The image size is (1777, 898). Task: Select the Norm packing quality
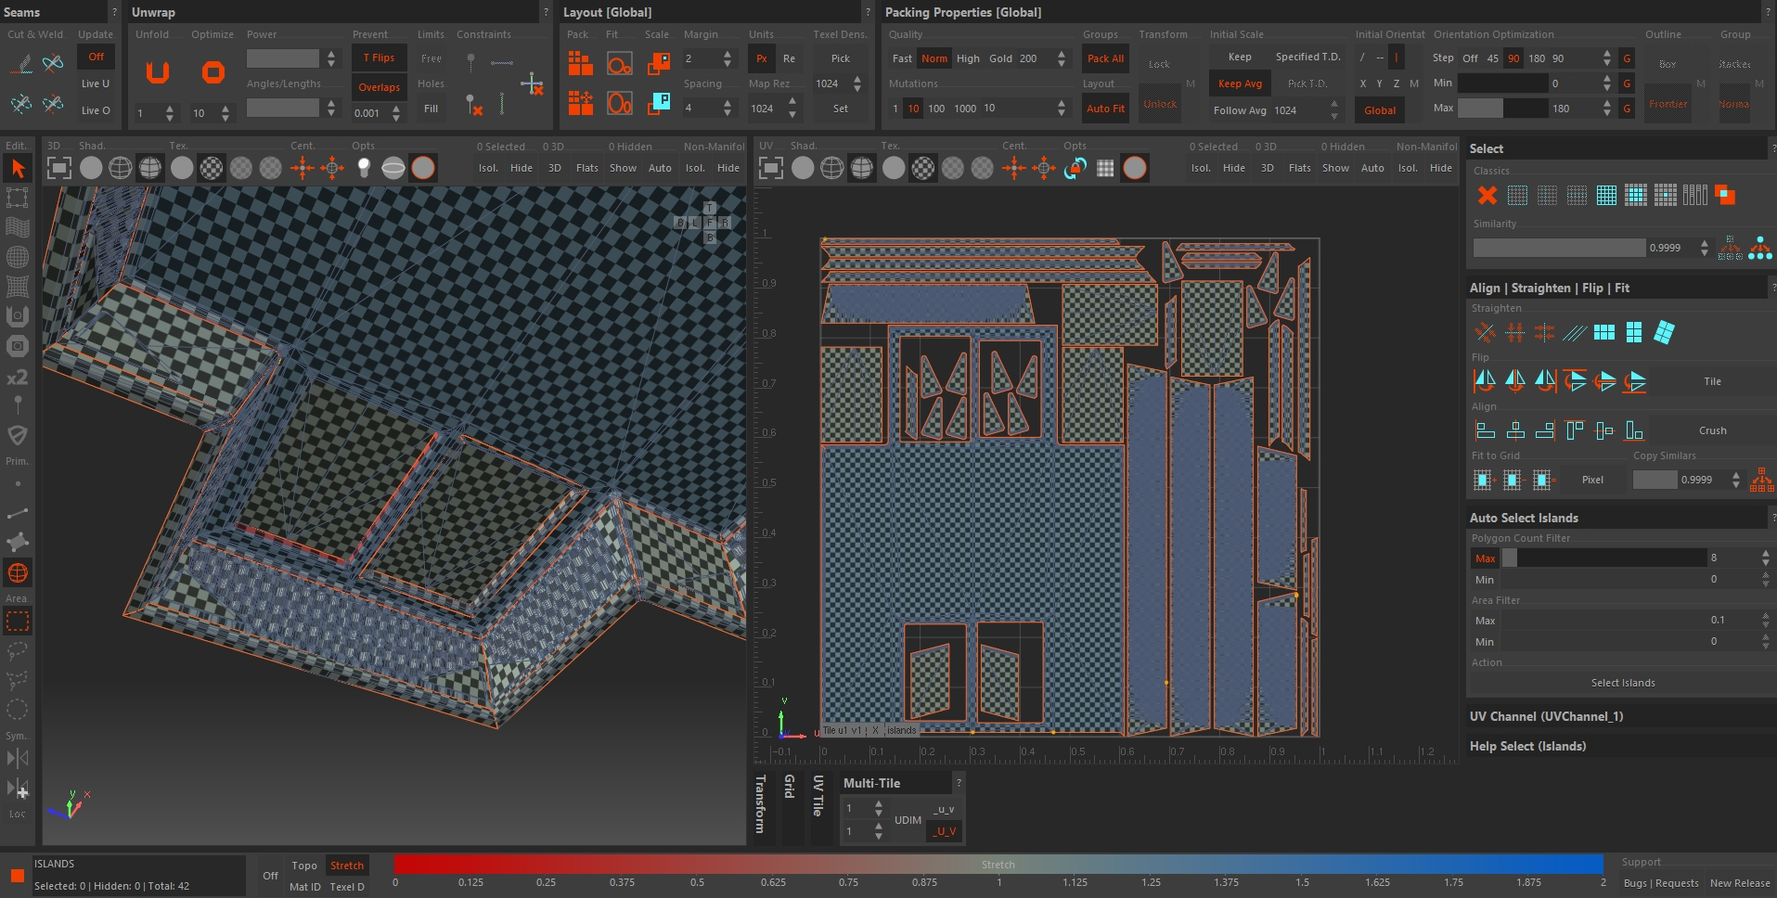(x=934, y=58)
